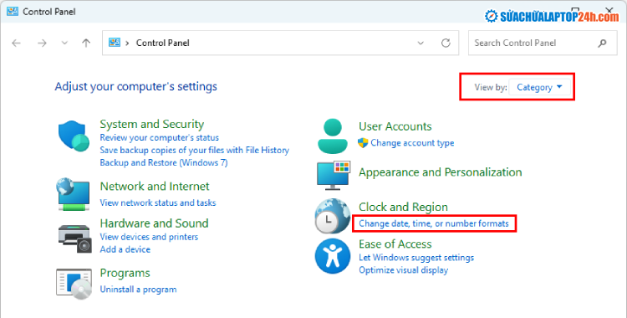Click Change date, time, or number formats
The image size is (627, 318).
point(434,223)
